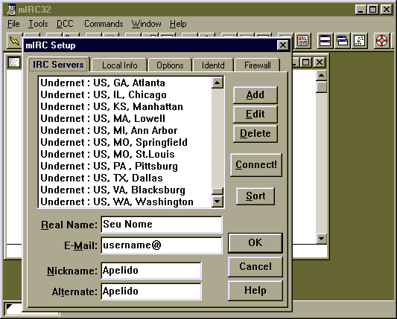Open the URL list toolbar icon
397x319 pixels.
[x=302, y=41]
